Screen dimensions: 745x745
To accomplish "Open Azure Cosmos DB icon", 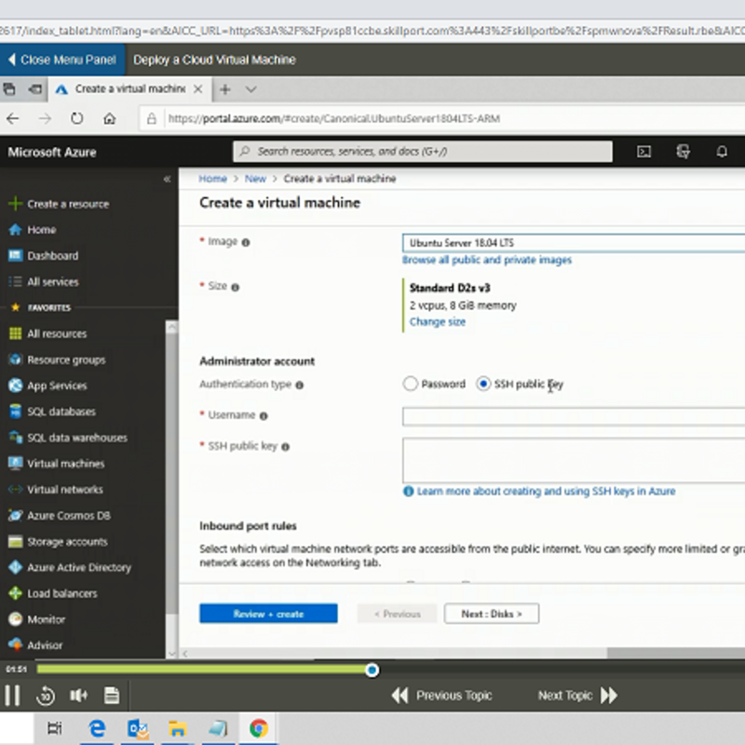I will (15, 515).
